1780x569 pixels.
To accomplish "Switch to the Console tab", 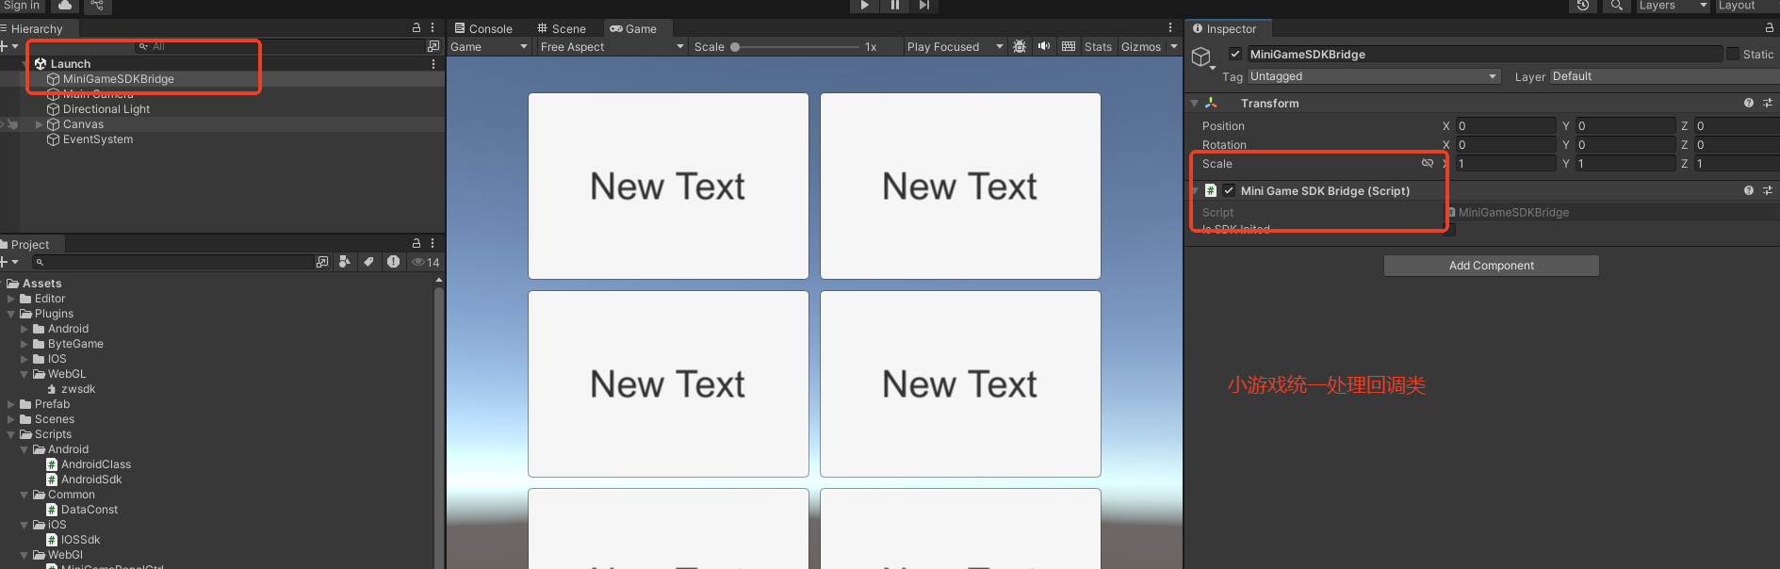I will tap(483, 28).
